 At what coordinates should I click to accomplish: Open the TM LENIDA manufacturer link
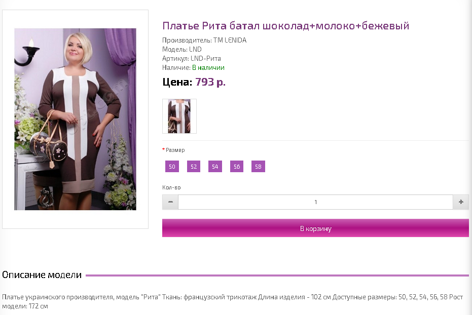[230, 41]
